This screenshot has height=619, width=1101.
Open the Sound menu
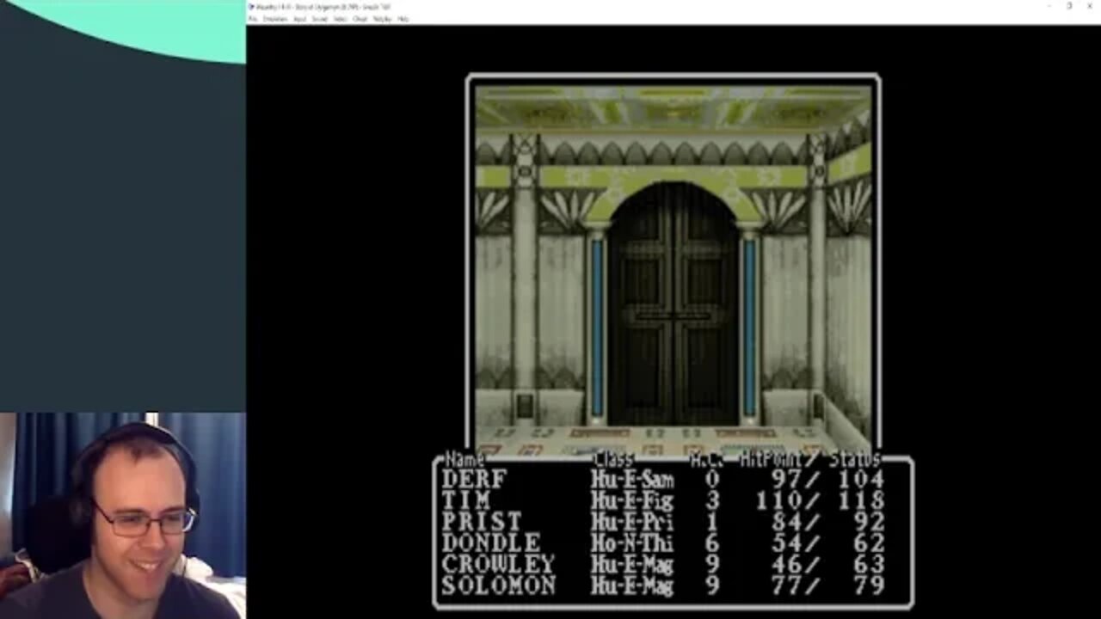pos(319,19)
